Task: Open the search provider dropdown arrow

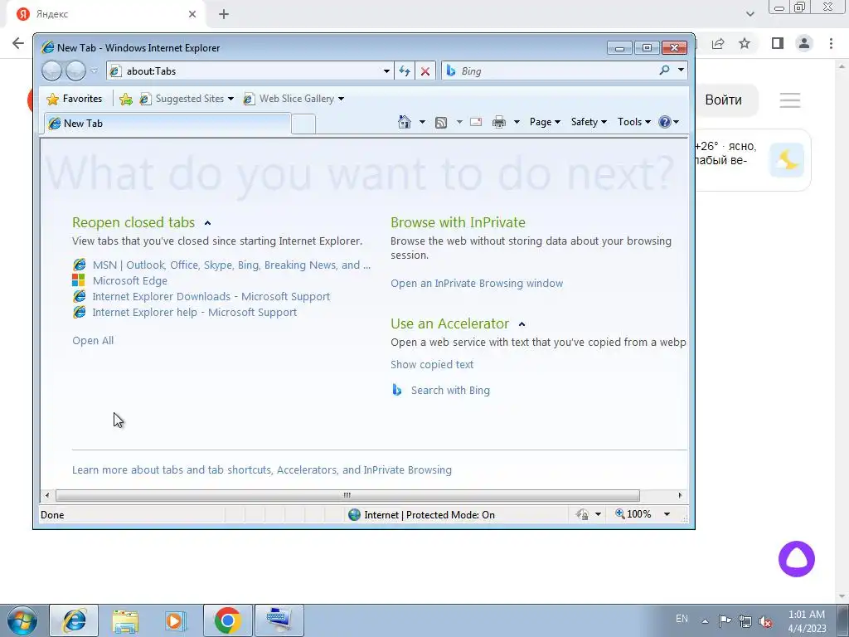Action: tap(682, 71)
